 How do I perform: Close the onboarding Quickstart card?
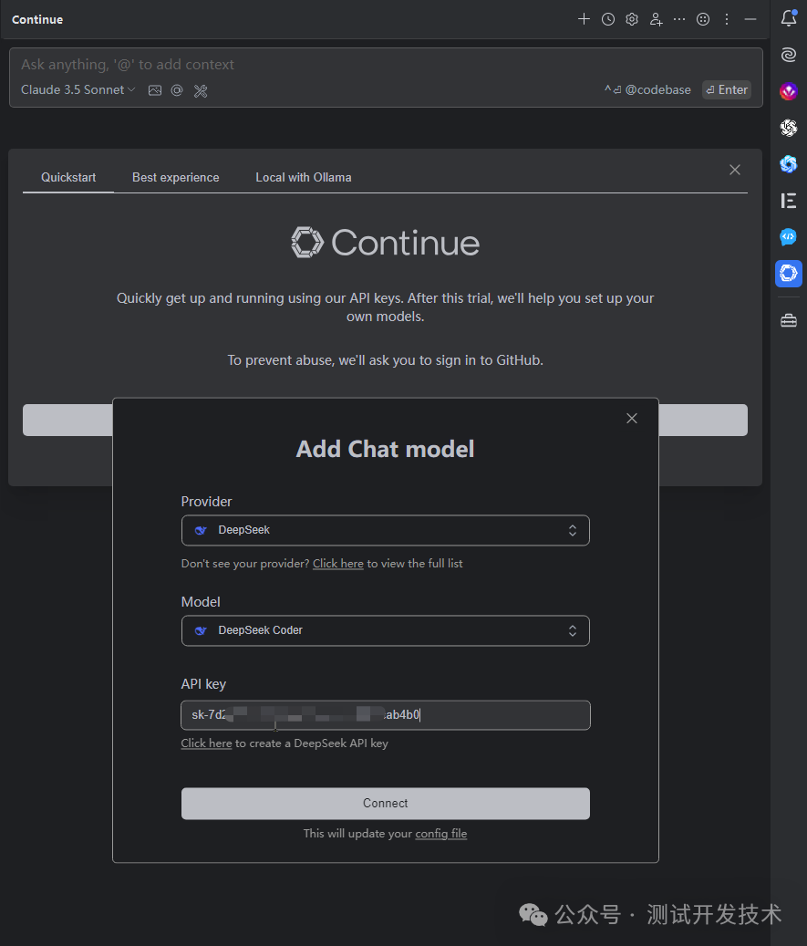[x=735, y=170]
